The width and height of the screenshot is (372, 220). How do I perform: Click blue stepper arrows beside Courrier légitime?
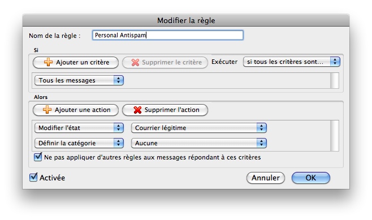tap(261, 128)
